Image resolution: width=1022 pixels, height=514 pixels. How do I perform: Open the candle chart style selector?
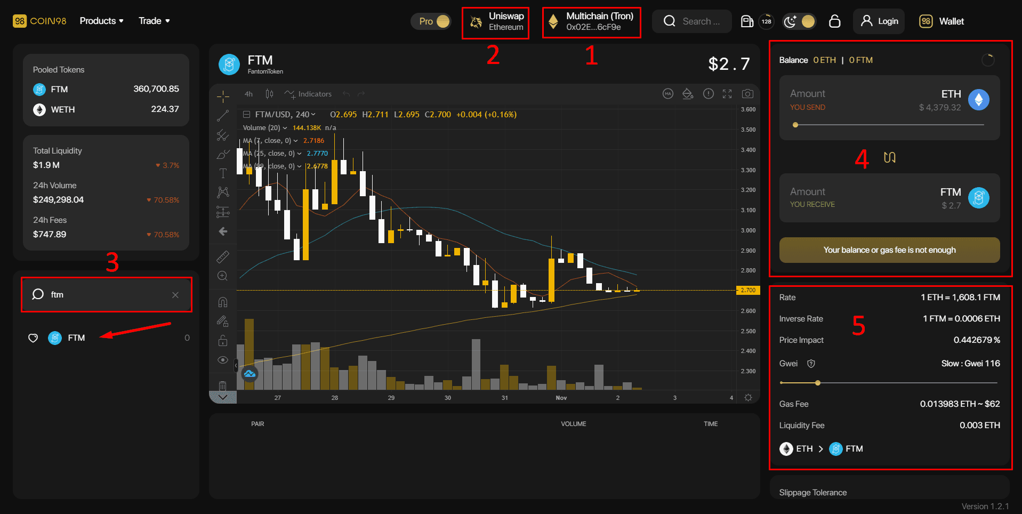pyautogui.click(x=269, y=94)
